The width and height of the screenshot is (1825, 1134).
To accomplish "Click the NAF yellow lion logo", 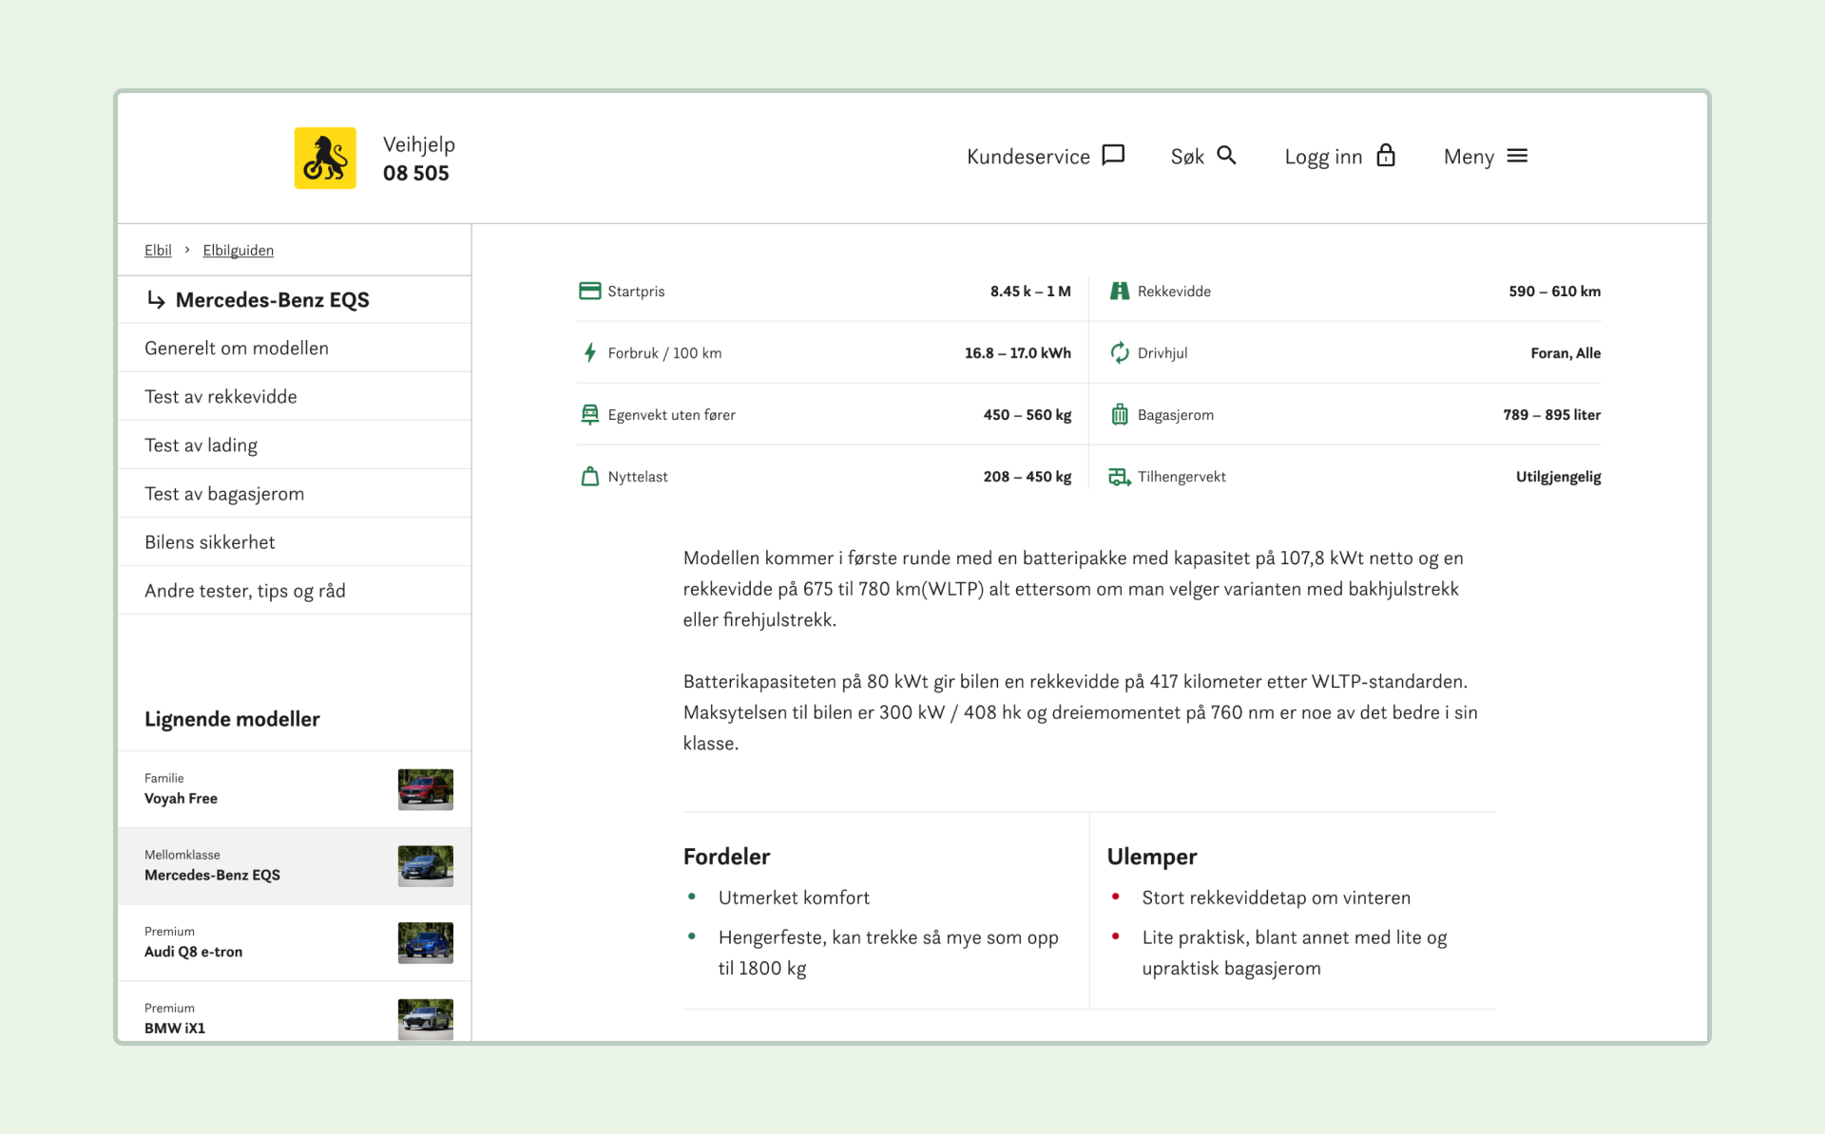I will click(325, 158).
